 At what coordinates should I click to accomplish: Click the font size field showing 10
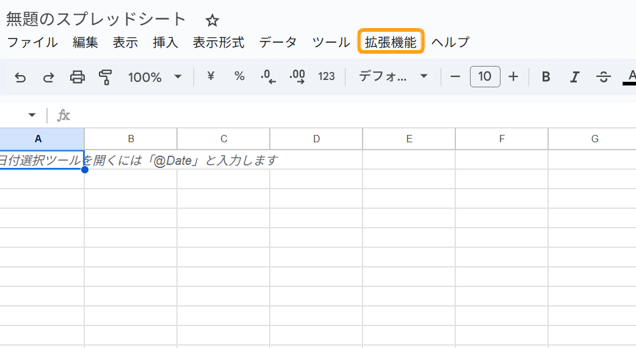click(485, 76)
